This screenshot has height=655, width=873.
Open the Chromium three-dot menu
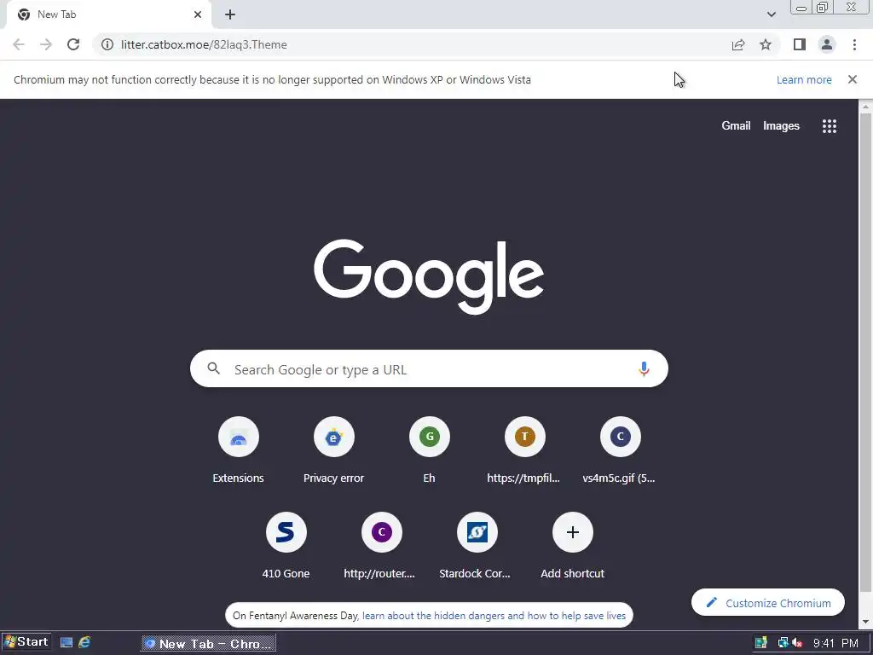(x=854, y=44)
